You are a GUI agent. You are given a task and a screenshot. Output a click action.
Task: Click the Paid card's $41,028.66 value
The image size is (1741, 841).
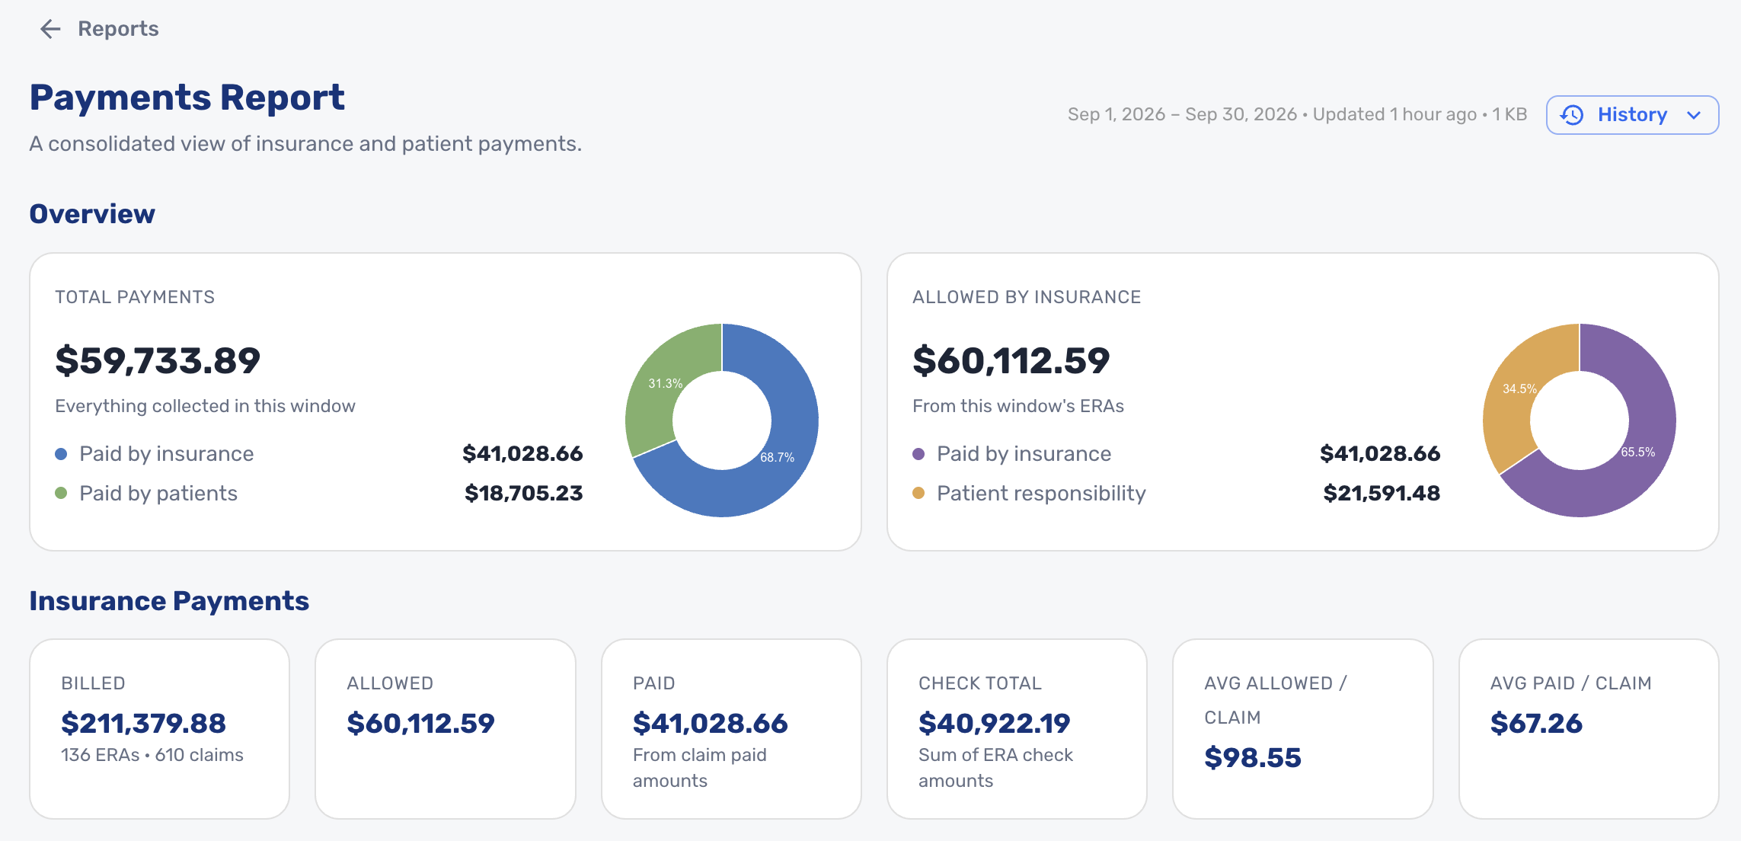tap(710, 723)
